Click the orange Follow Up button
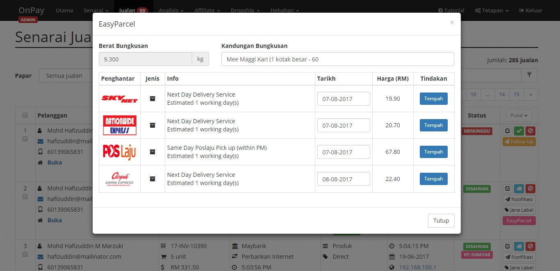560x271 pixels. click(x=519, y=142)
